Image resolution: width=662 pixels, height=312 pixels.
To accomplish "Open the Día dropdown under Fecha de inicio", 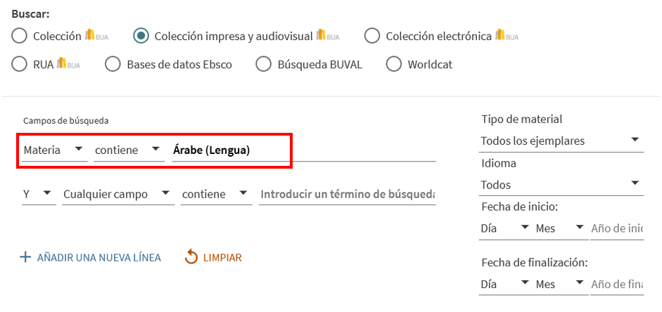I will 505,228.
